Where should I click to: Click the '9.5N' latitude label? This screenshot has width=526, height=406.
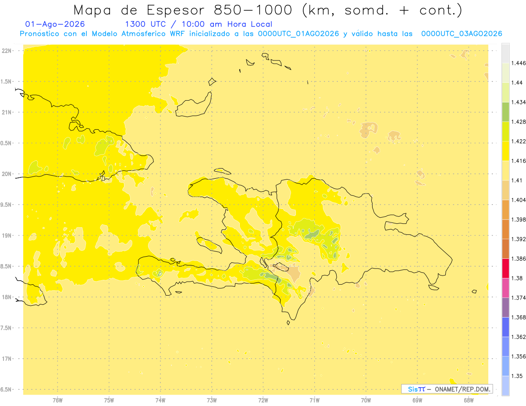[7, 205]
